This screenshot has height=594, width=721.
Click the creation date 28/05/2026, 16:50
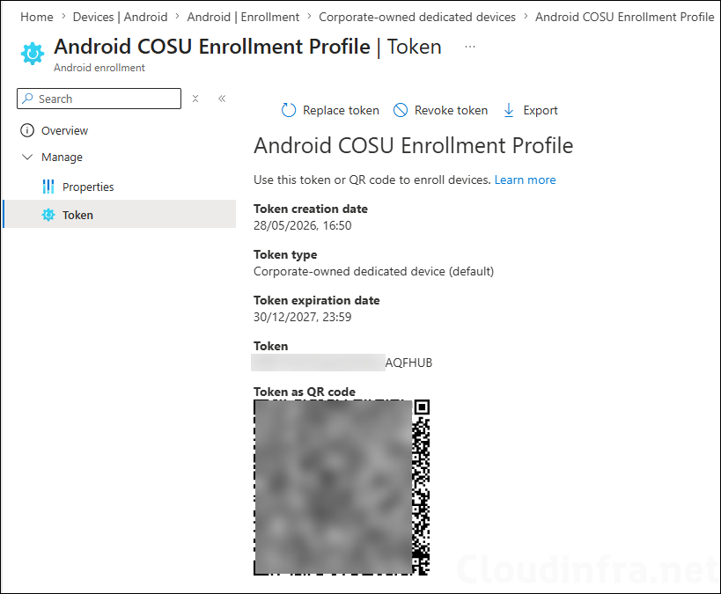303,225
